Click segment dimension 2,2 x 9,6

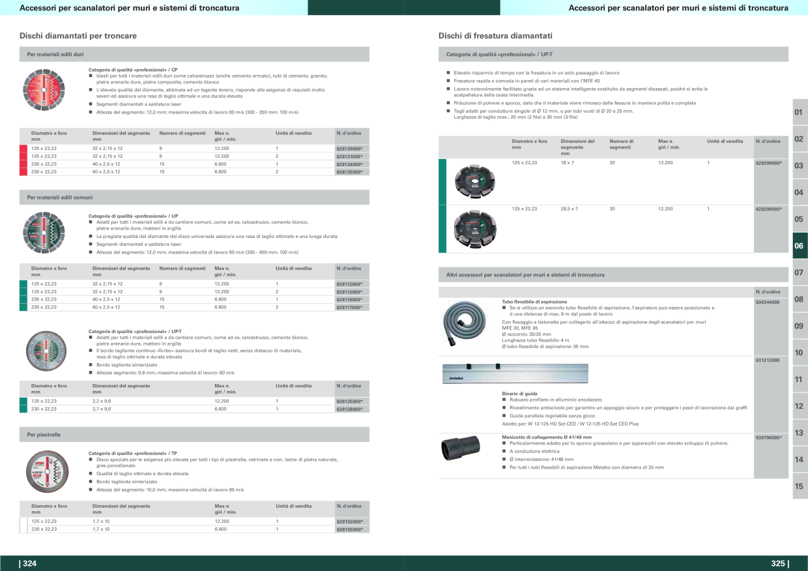point(102,401)
